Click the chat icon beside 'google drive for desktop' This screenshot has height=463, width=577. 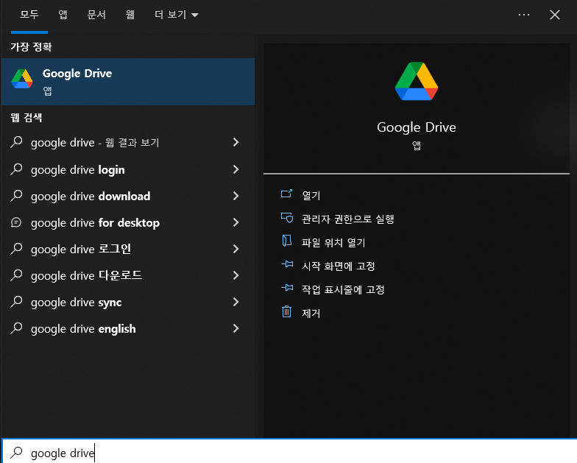(x=16, y=222)
